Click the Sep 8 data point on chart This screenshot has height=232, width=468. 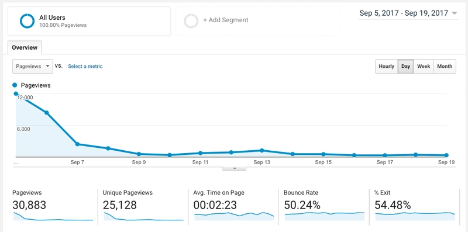108,148
